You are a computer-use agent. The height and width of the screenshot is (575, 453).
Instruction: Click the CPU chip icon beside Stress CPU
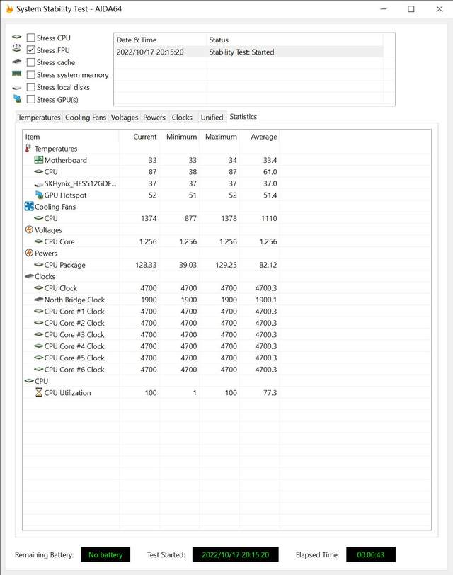click(x=17, y=37)
